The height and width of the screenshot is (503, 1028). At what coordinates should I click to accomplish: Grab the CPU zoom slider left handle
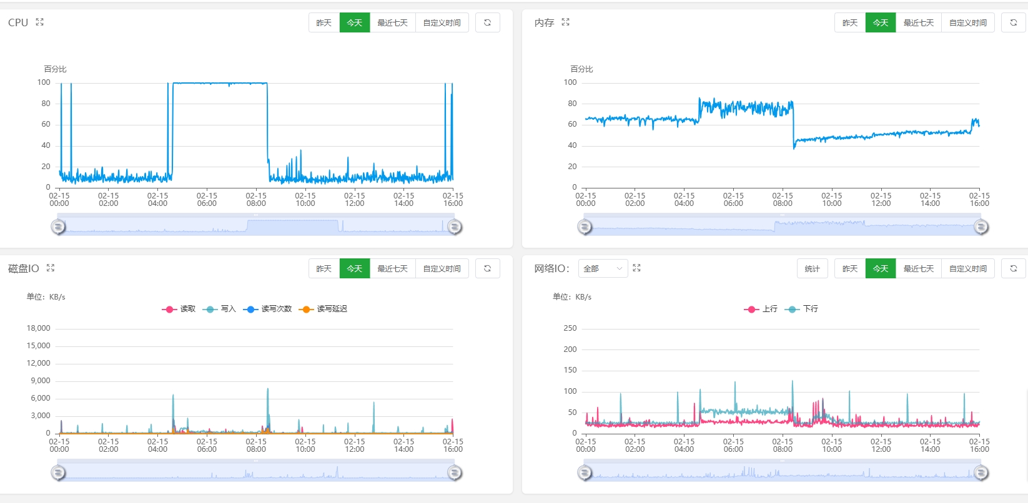tap(58, 227)
